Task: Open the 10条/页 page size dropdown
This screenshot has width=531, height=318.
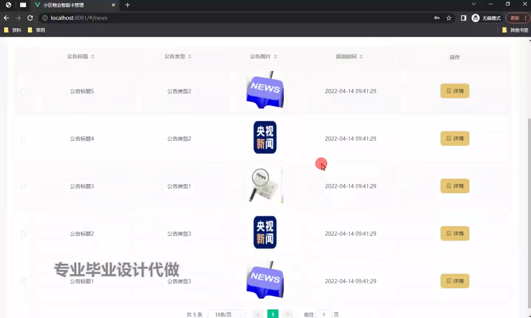Action: tap(227, 314)
